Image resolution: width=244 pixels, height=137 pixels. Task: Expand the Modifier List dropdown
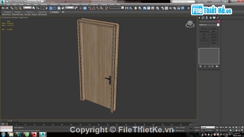tap(218, 25)
